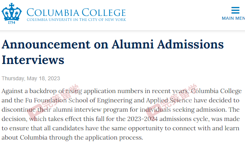Click Columbia College in the paragraph's first line

click(x=217, y=91)
